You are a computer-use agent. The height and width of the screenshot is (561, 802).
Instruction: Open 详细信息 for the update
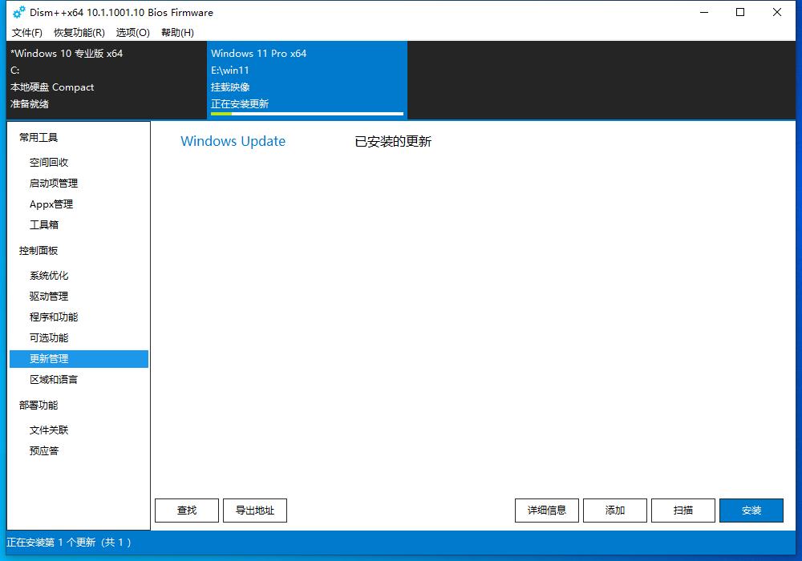546,510
